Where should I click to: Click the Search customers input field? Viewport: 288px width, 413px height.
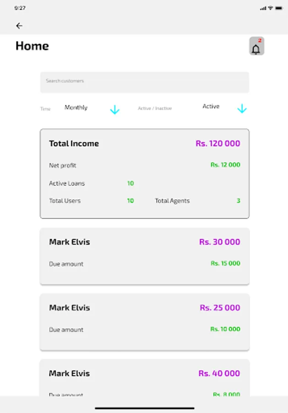[144, 82]
